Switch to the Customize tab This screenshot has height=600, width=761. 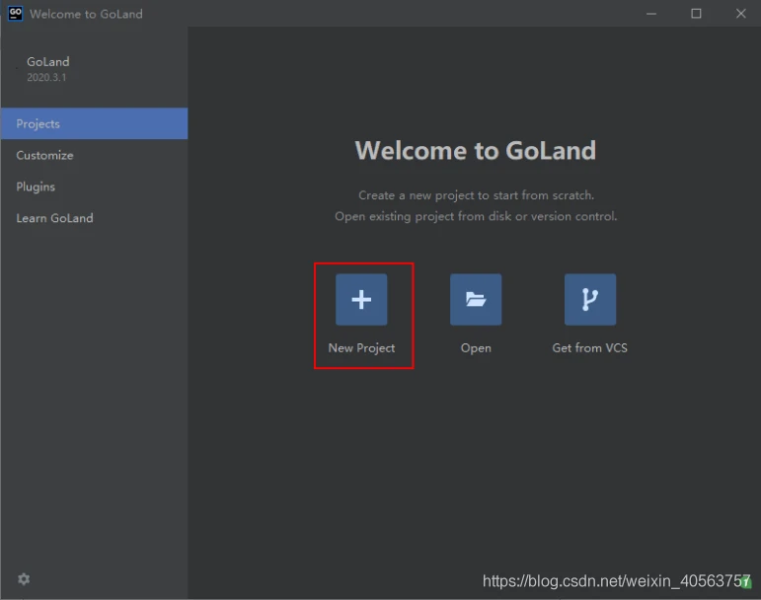click(x=94, y=155)
